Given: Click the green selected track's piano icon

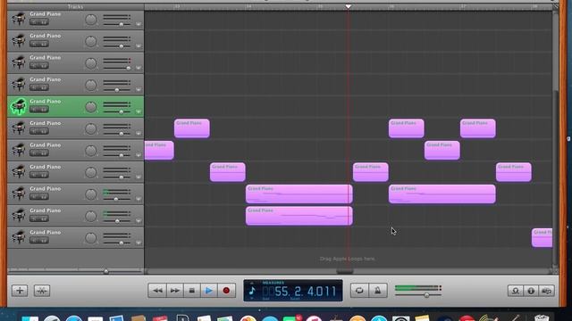Looking at the screenshot, I should [x=18, y=107].
